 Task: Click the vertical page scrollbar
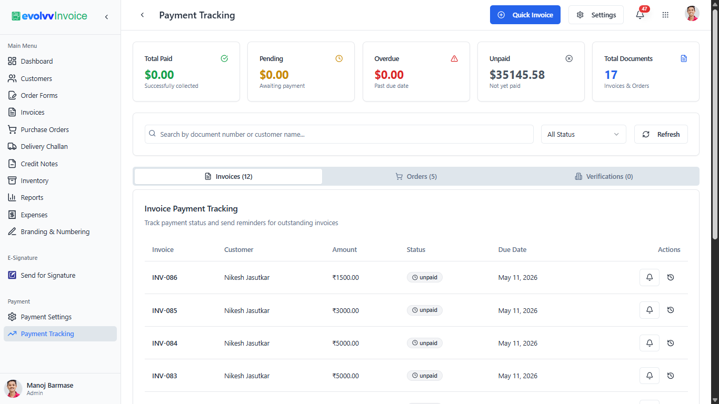point(715,124)
